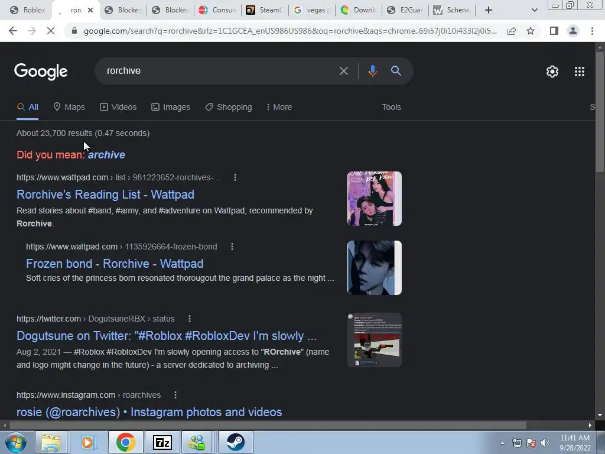Click the lock icon in address bar

[74, 31]
